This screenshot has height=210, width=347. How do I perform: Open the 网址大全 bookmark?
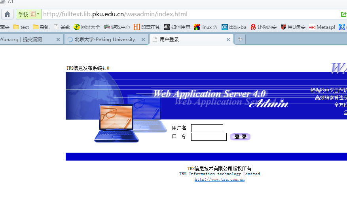(87, 27)
